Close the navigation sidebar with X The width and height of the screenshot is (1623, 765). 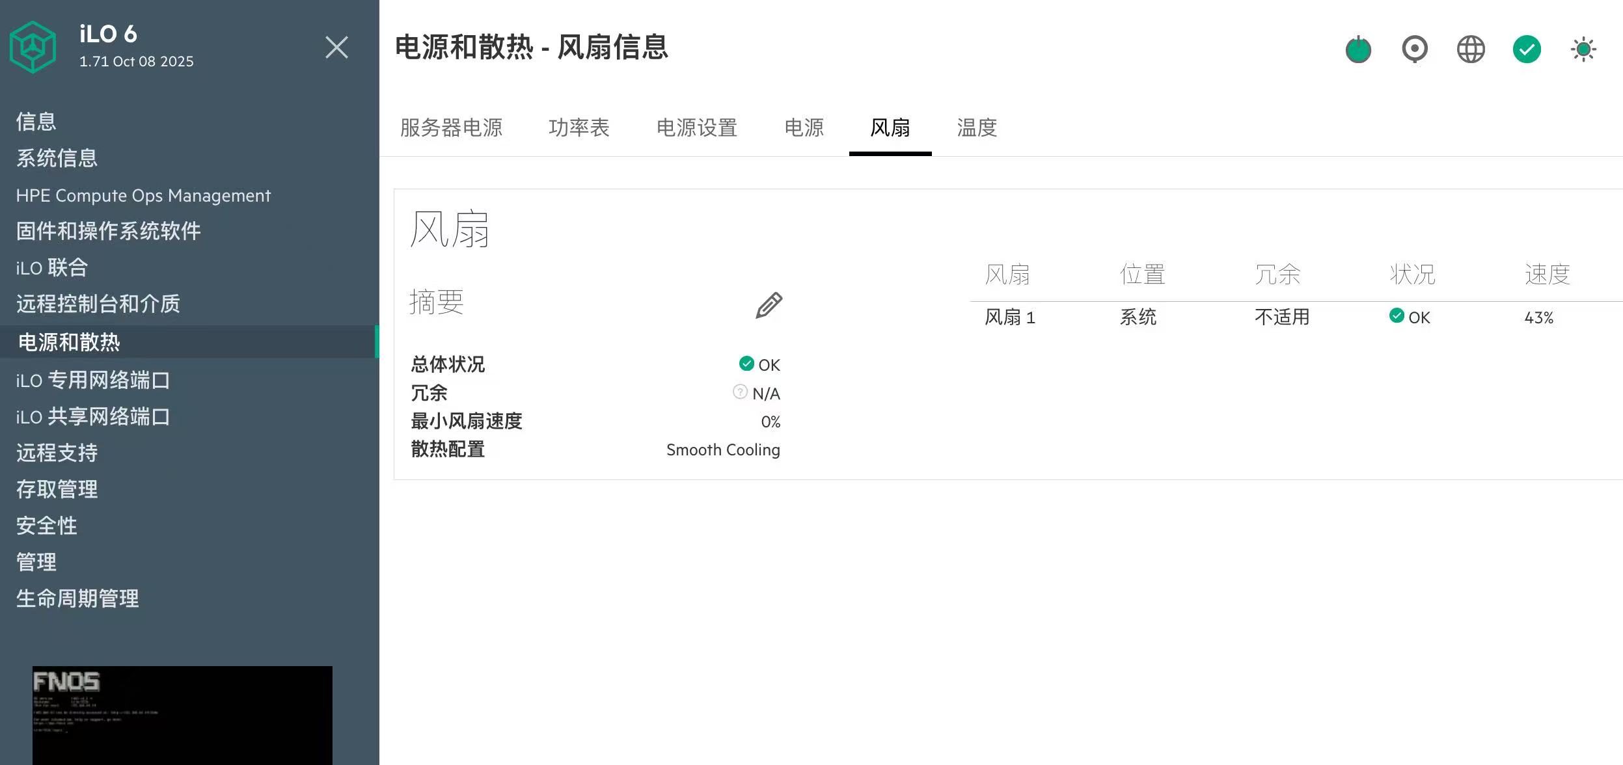(336, 47)
